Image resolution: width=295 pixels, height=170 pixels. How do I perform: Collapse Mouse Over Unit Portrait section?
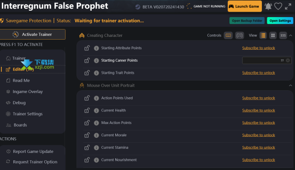point(290,85)
